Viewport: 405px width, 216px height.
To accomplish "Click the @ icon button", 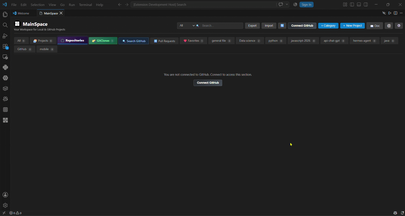I will tap(389, 26).
